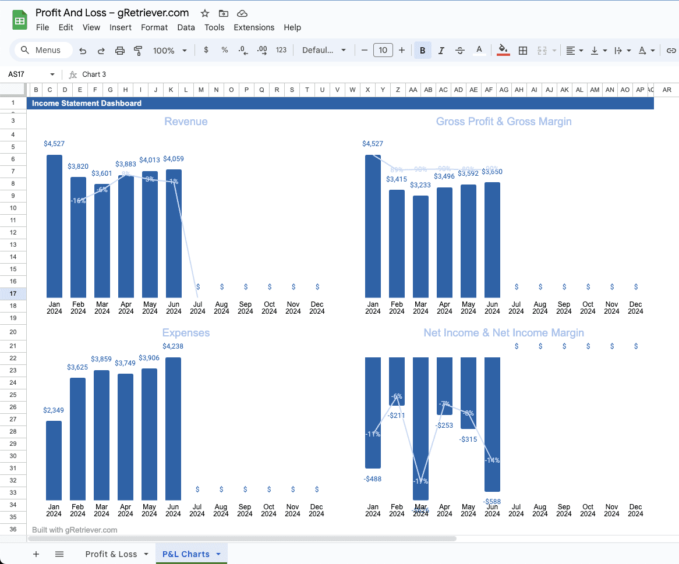The width and height of the screenshot is (679, 564).
Task: Click the merge cells icon
Action: [x=542, y=51]
